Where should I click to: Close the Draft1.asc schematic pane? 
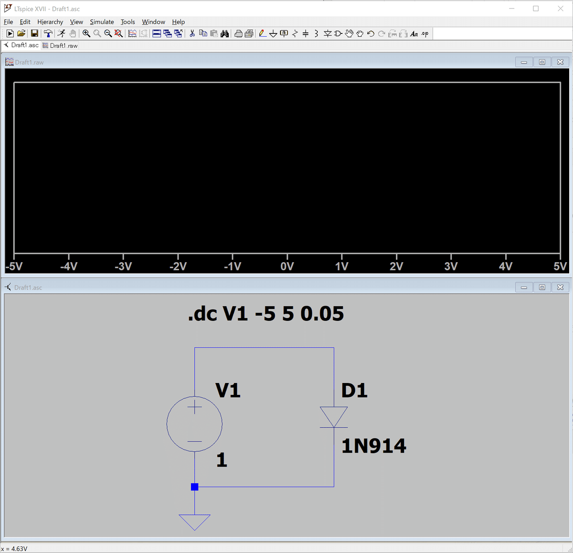[560, 287]
